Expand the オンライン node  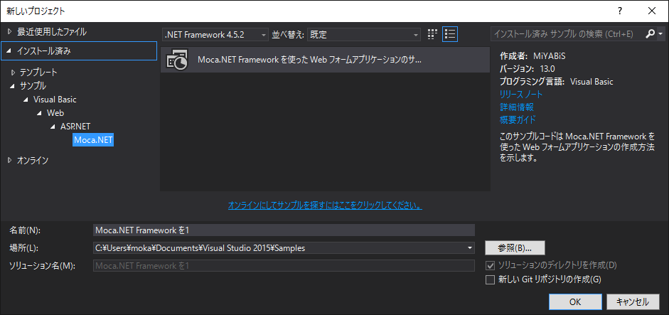point(10,161)
